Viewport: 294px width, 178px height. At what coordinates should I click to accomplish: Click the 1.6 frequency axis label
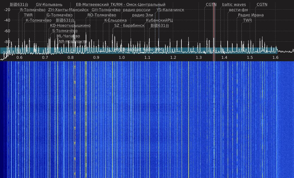tap(275, 57)
